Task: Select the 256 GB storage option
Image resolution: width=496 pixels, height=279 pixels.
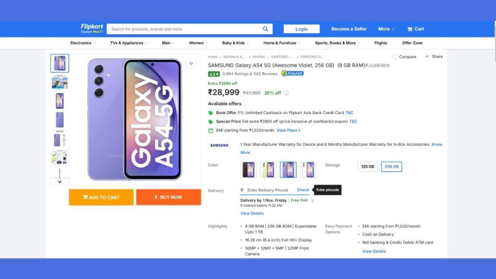Action: coord(391,167)
